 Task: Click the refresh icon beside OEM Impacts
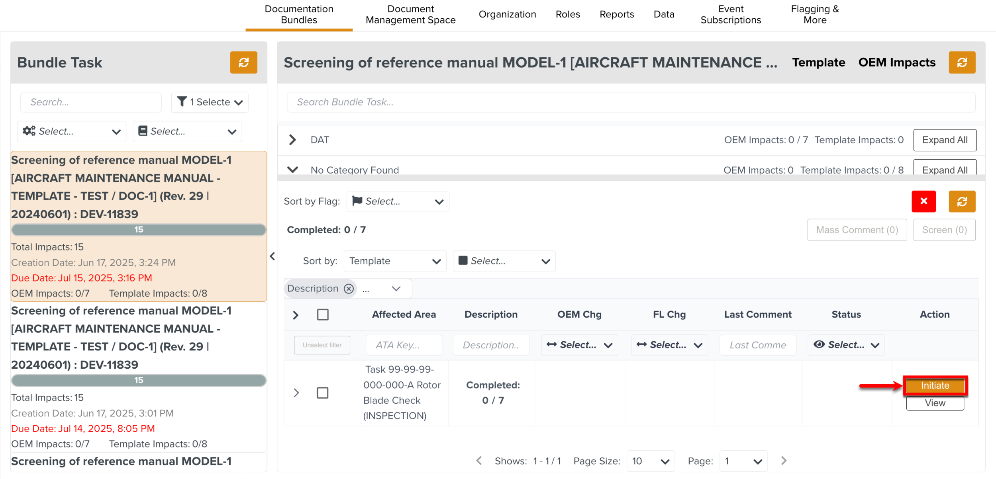962,63
